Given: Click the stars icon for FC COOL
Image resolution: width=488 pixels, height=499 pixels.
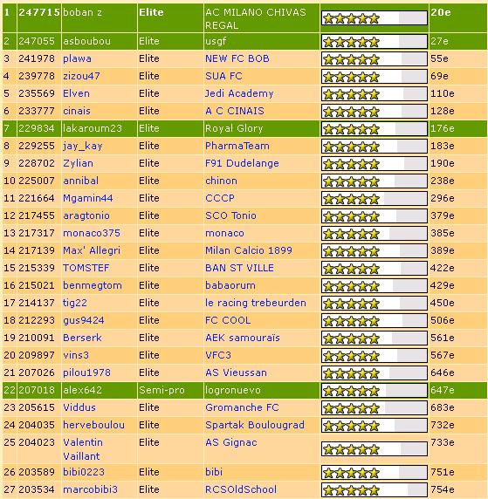Looking at the screenshot, I should 375,320.
